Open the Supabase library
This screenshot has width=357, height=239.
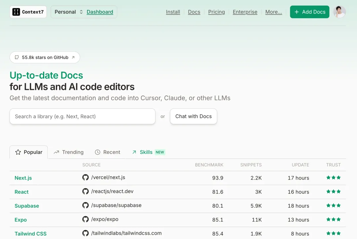[x=27, y=206]
